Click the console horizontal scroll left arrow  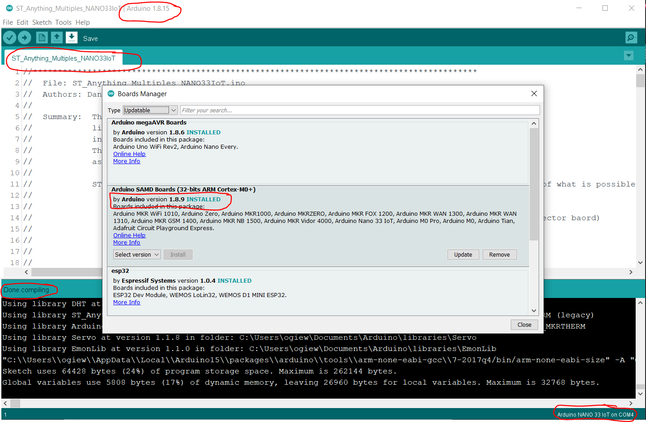coord(5,404)
